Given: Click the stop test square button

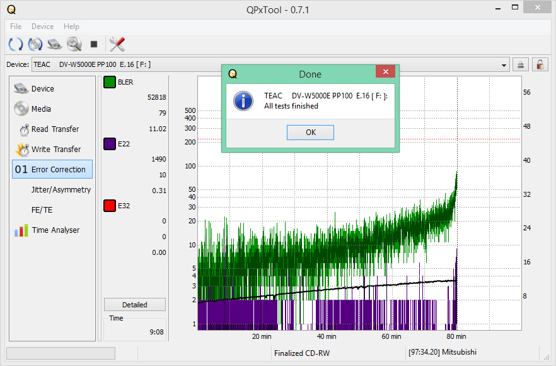Looking at the screenshot, I should point(94,44).
